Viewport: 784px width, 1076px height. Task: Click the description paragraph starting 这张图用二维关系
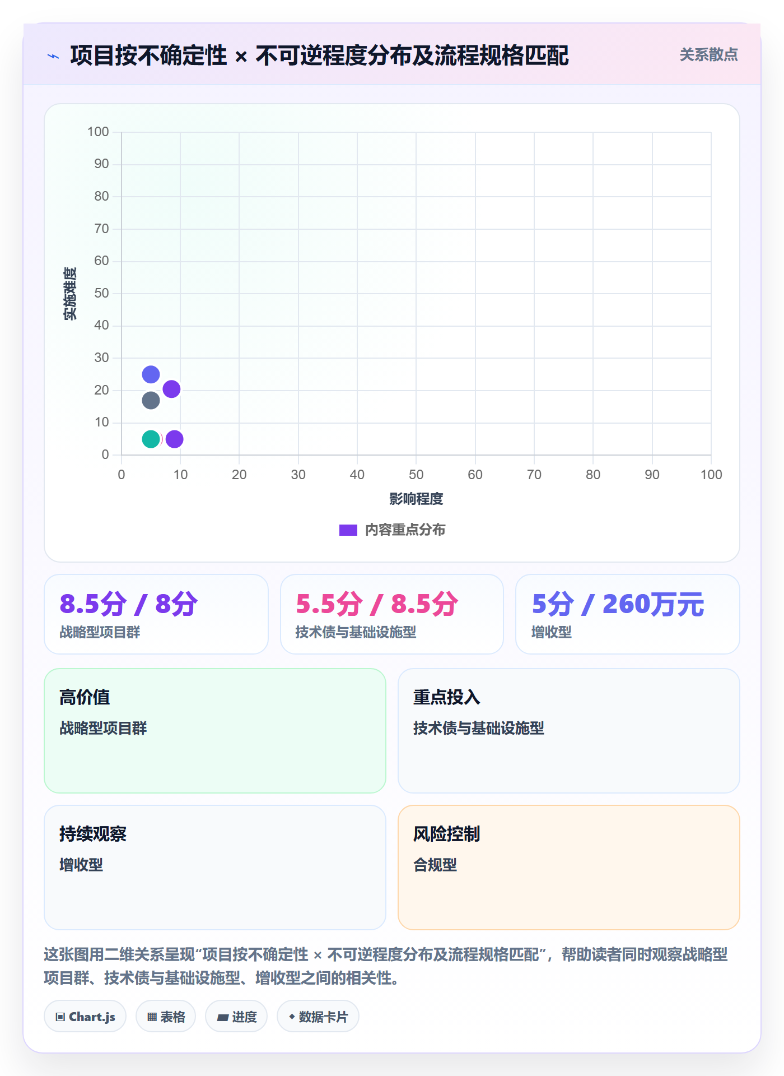[x=386, y=966]
